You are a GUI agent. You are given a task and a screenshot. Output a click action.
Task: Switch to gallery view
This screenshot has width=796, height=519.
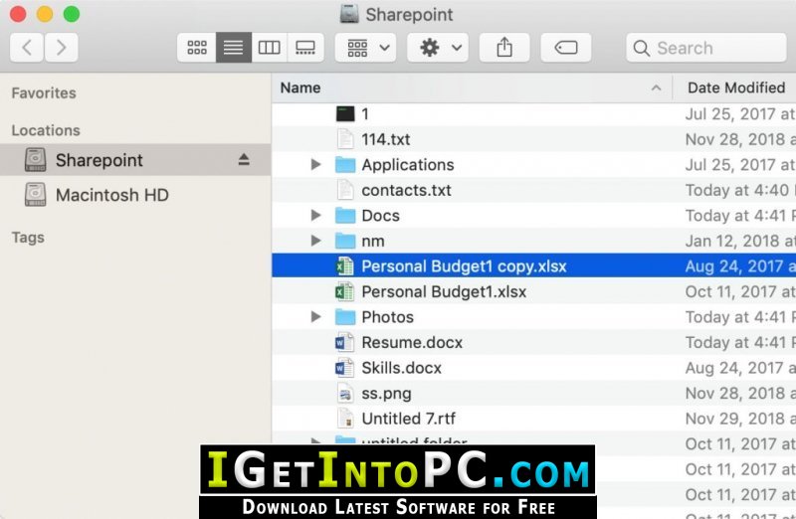coord(305,48)
